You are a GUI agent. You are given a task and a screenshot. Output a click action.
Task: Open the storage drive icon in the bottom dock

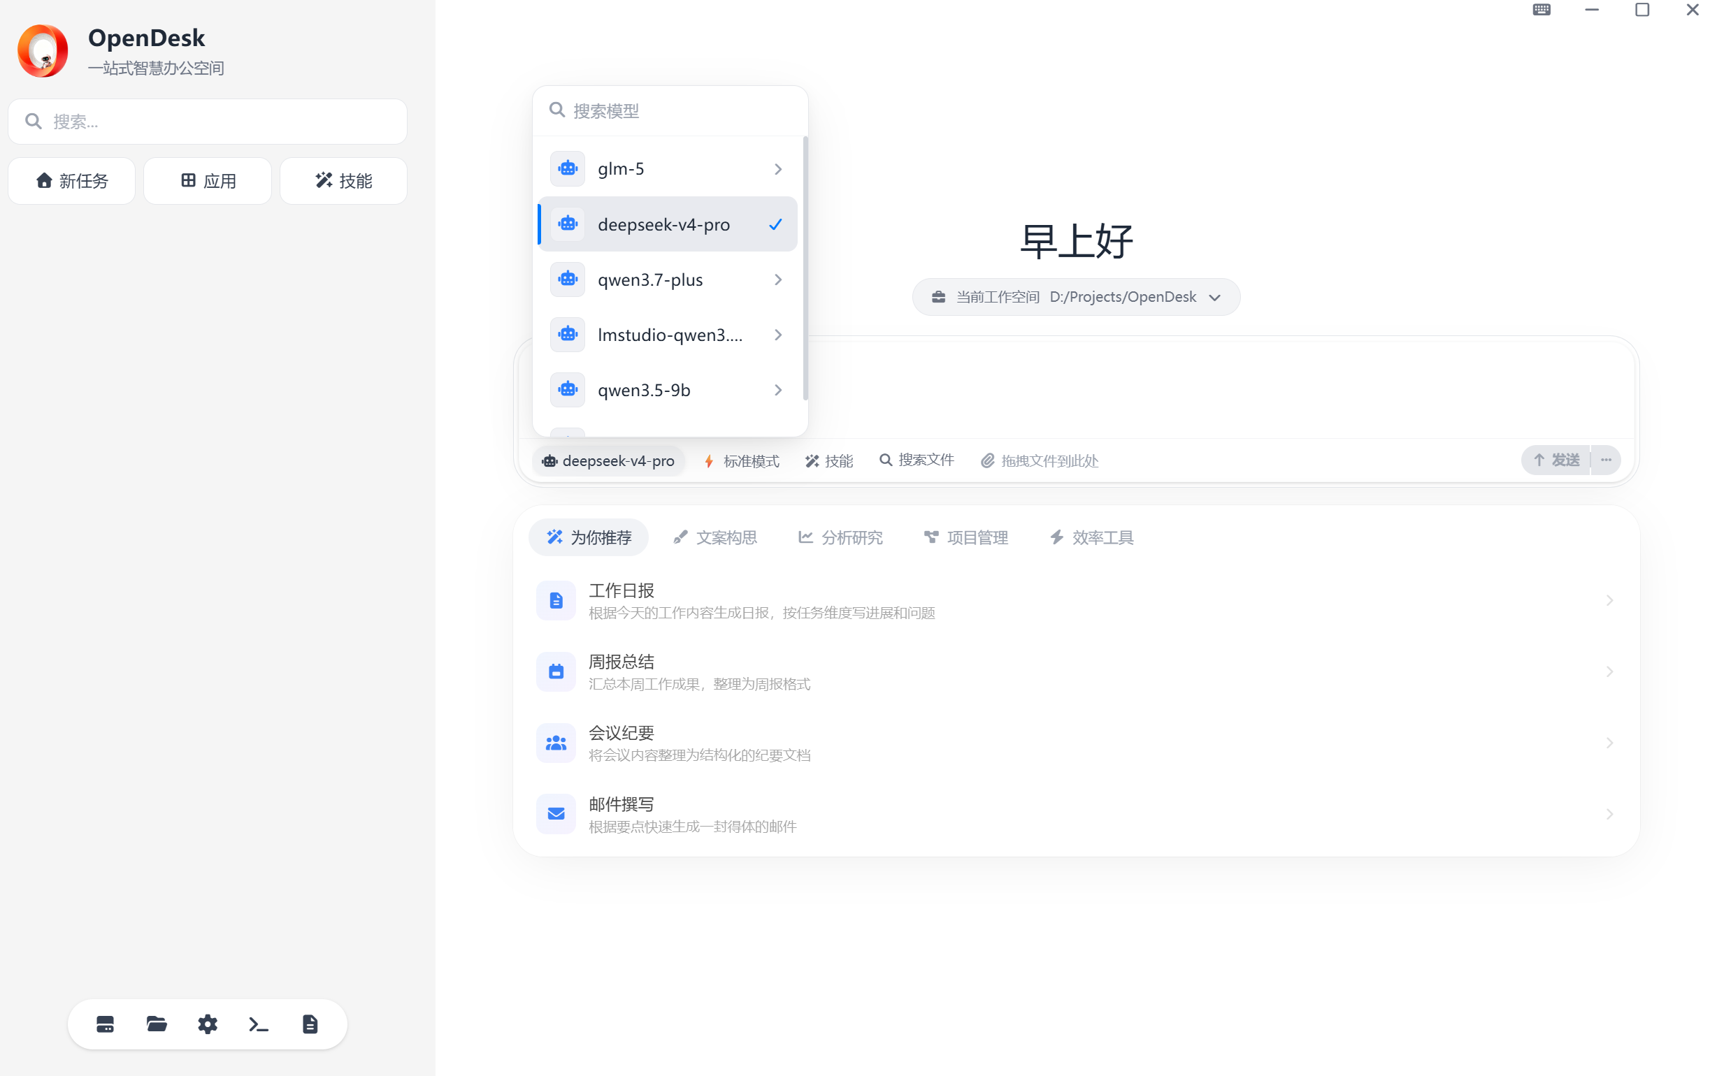(105, 1024)
